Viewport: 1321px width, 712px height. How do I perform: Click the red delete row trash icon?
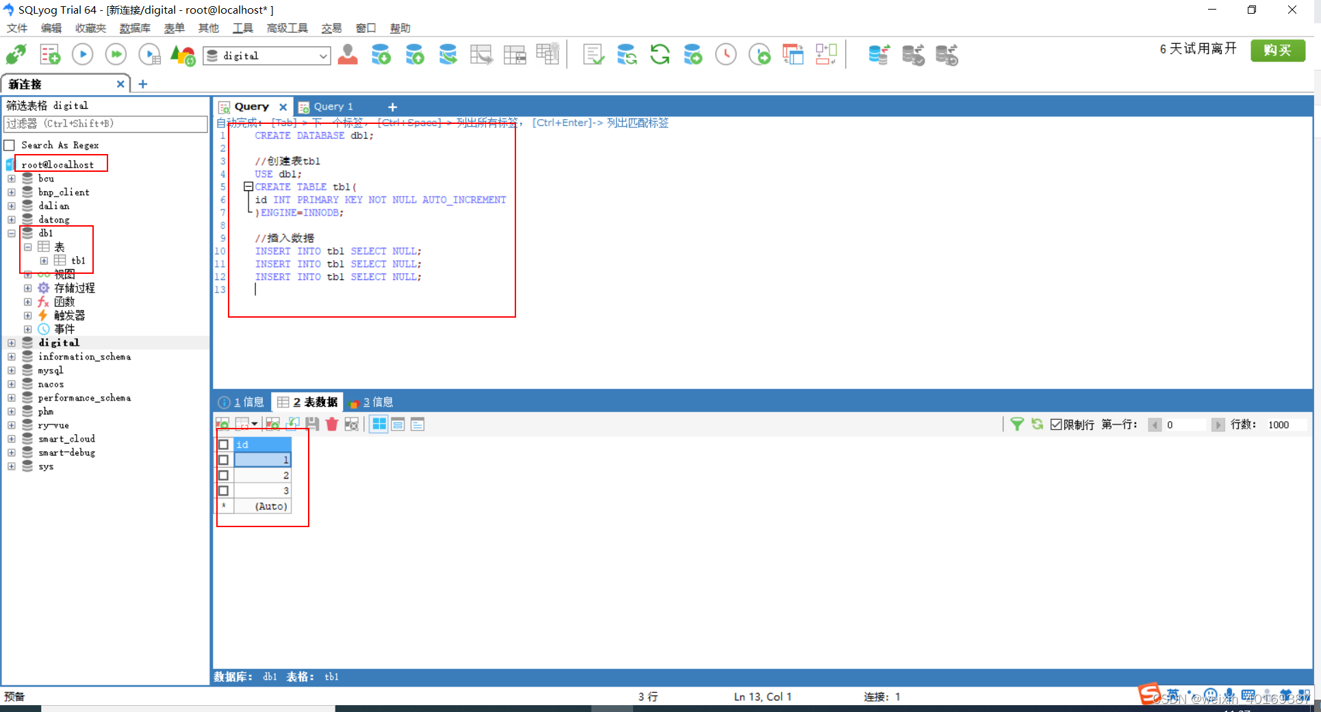tap(332, 424)
